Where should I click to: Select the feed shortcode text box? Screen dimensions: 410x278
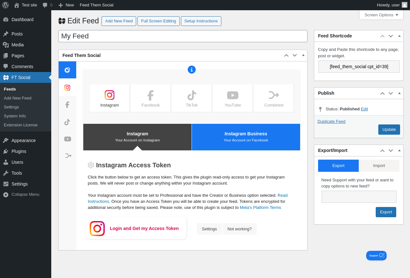pos(359,67)
